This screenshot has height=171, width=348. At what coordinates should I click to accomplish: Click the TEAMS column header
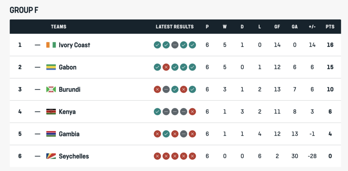58,27
